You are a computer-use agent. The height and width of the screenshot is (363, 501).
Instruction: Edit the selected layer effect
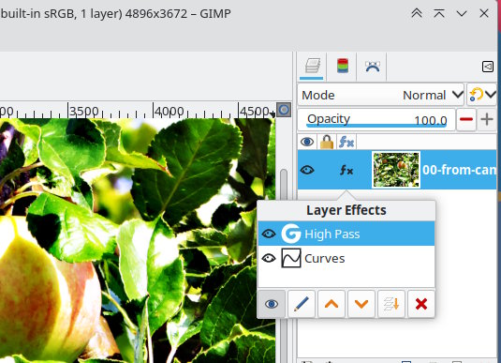tap(302, 304)
